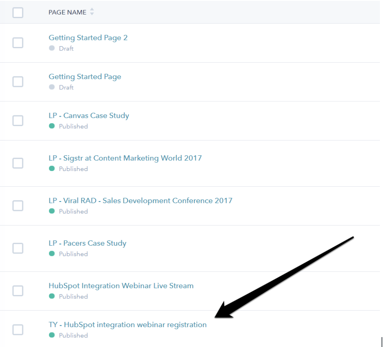Image resolution: width=384 pixels, height=347 pixels.
Task: Open the LP - Pacers Case Study page
Action: [87, 243]
